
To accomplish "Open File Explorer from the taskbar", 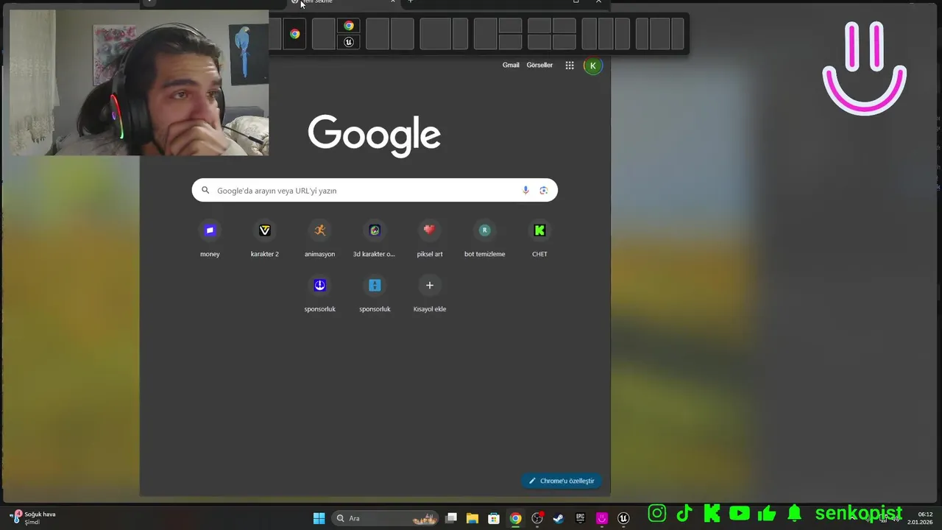I will pos(472,518).
